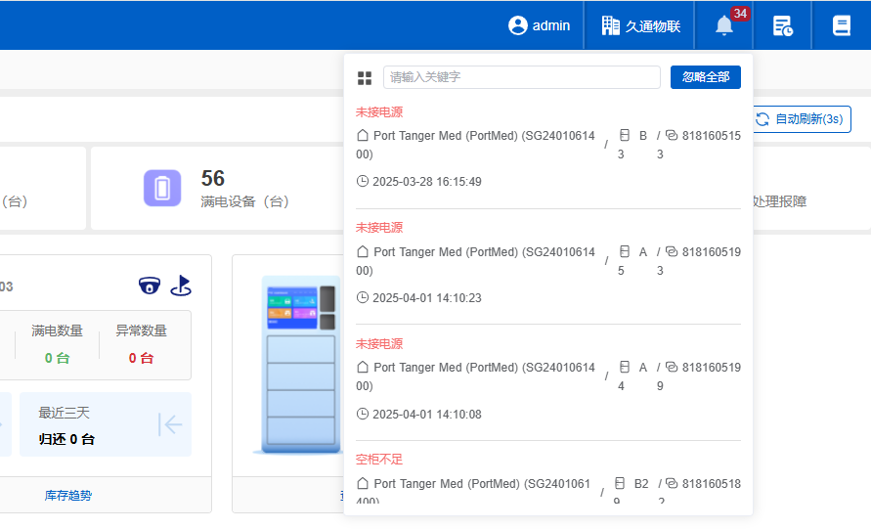Click the location flag icon on cabinet card
The image size is (871, 529).
click(x=181, y=286)
